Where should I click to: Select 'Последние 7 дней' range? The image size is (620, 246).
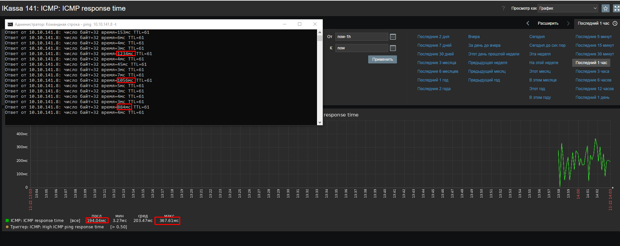(x=434, y=45)
